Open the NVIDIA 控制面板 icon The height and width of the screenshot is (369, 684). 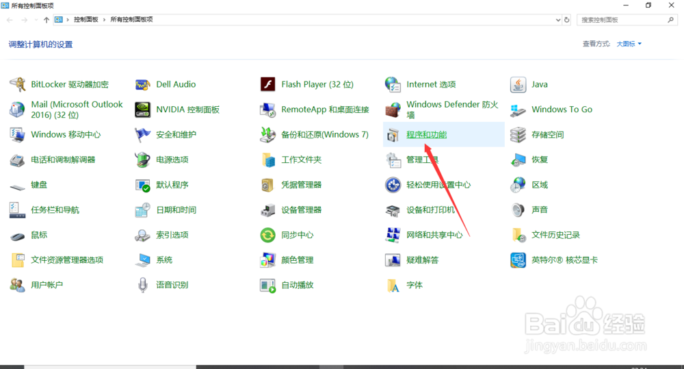point(143,110)
